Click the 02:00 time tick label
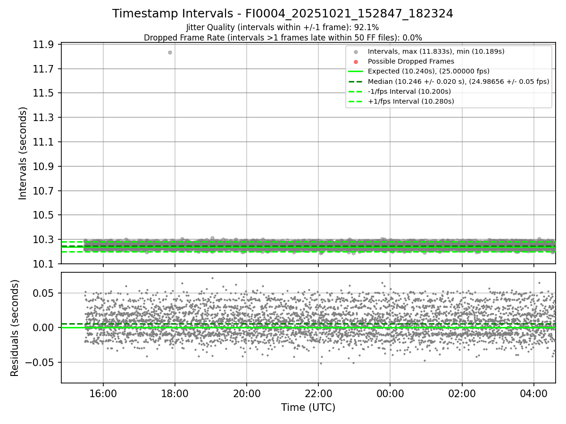The width and height of the screenshot is (566, 424). tap(462, 393)
